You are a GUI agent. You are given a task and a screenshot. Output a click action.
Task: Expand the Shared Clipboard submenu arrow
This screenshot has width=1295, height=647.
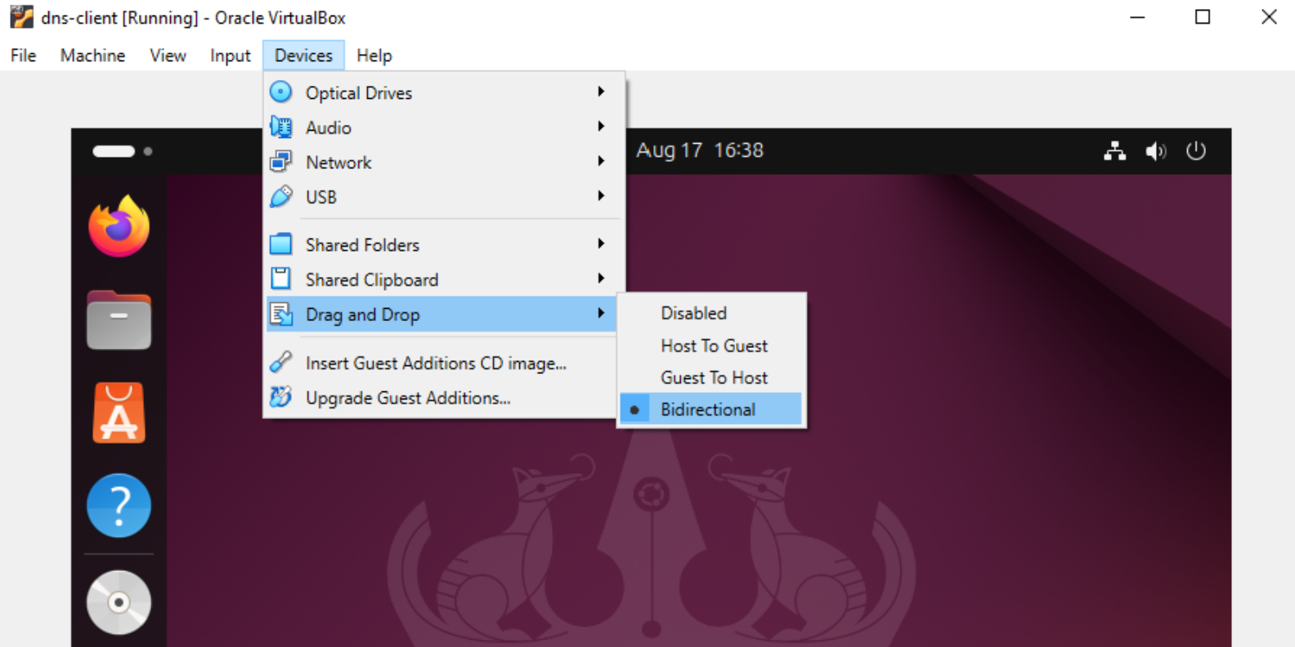(x=601, y=278)
